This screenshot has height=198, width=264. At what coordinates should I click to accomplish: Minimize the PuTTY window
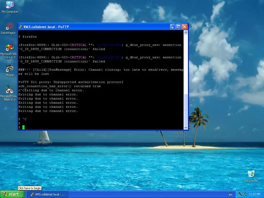click(x=173, y=27)
